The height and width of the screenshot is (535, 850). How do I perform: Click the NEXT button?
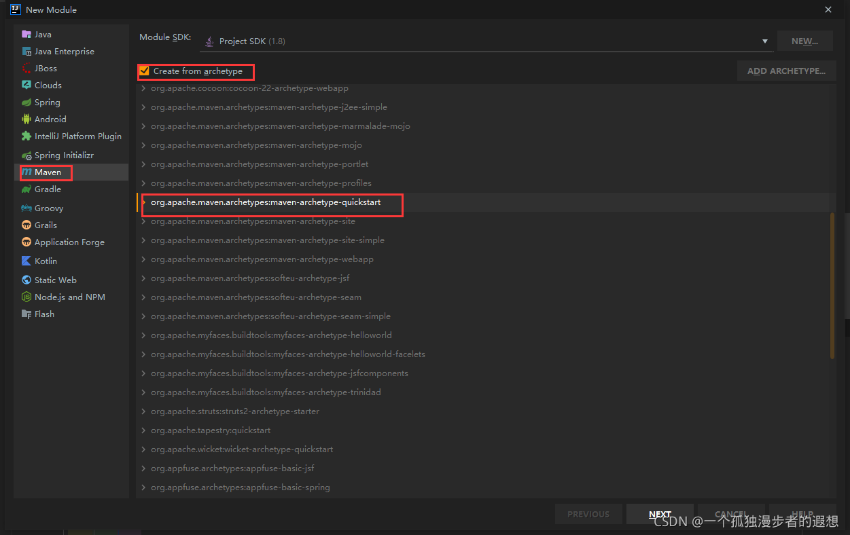660,515
